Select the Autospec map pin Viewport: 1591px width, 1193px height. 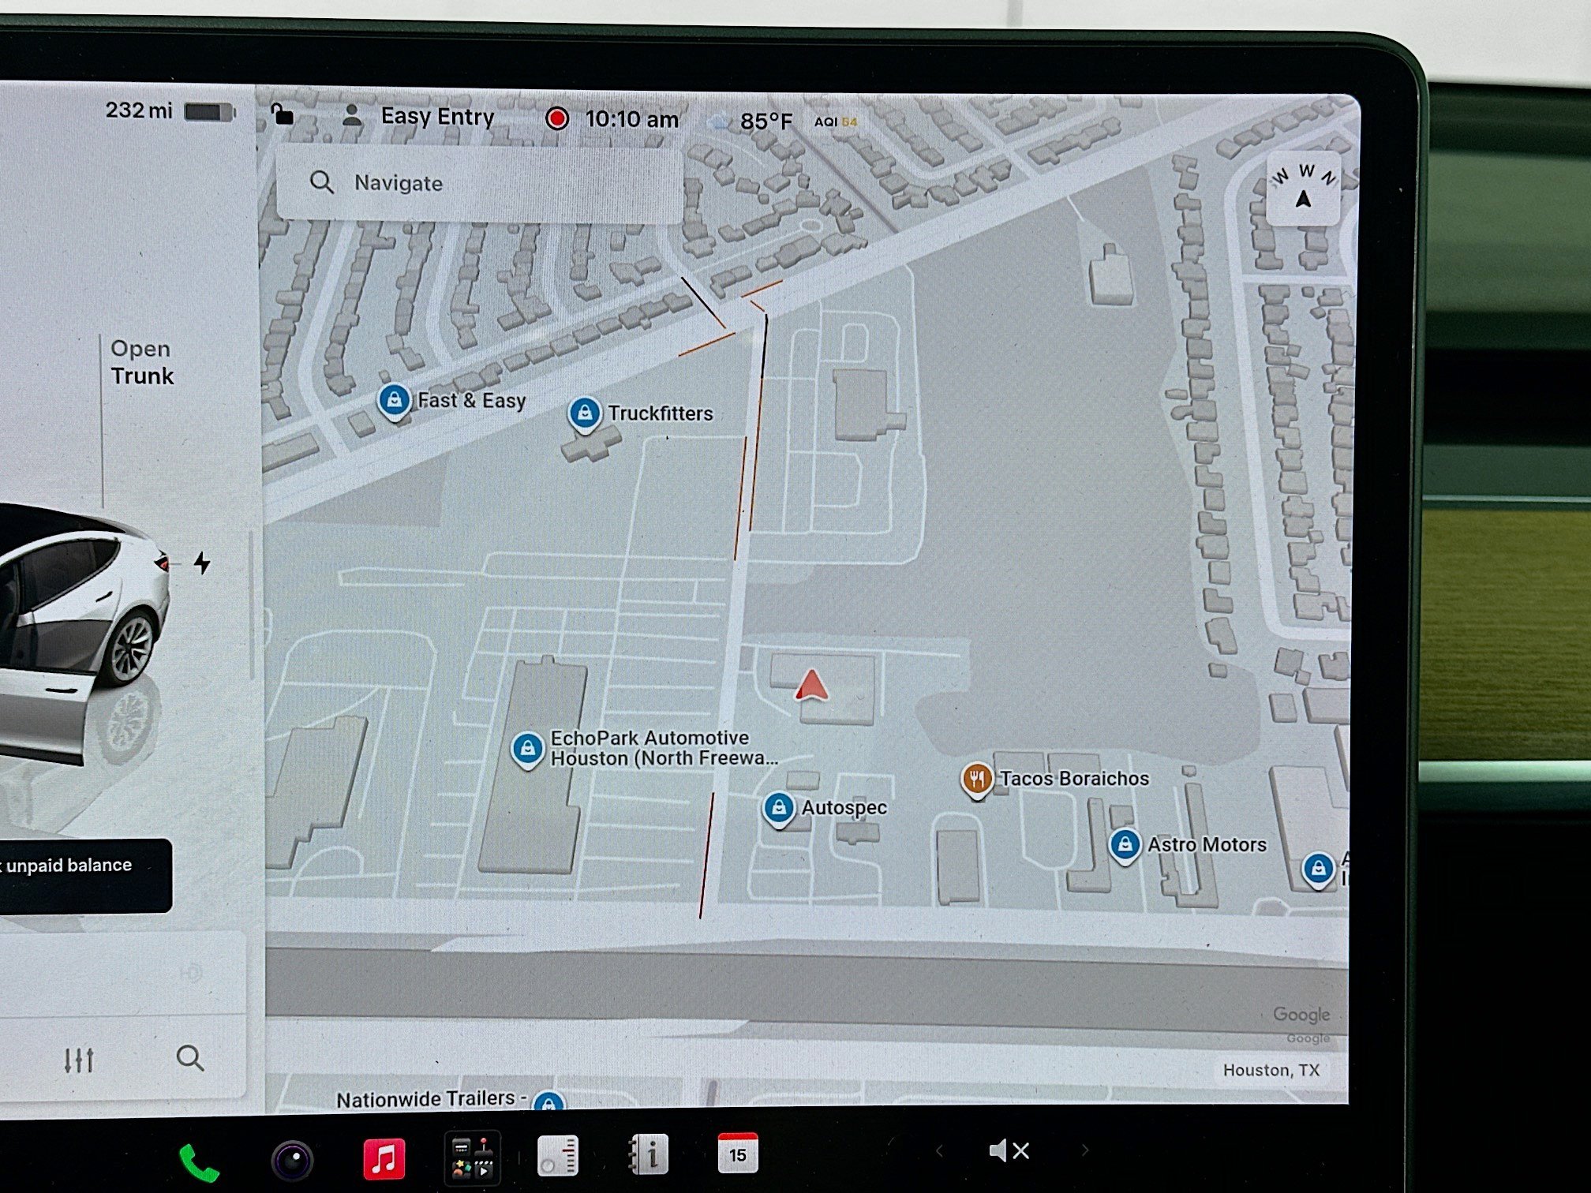coord(778,810)
